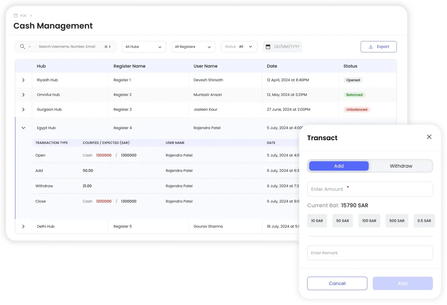Open the Status All dropdown
Image resolution: width=447 pixels, height=305 pixels.
(x=239, y=46)
